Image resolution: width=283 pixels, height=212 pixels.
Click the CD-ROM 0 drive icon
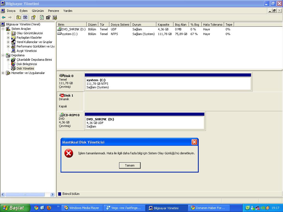(61, 115)
